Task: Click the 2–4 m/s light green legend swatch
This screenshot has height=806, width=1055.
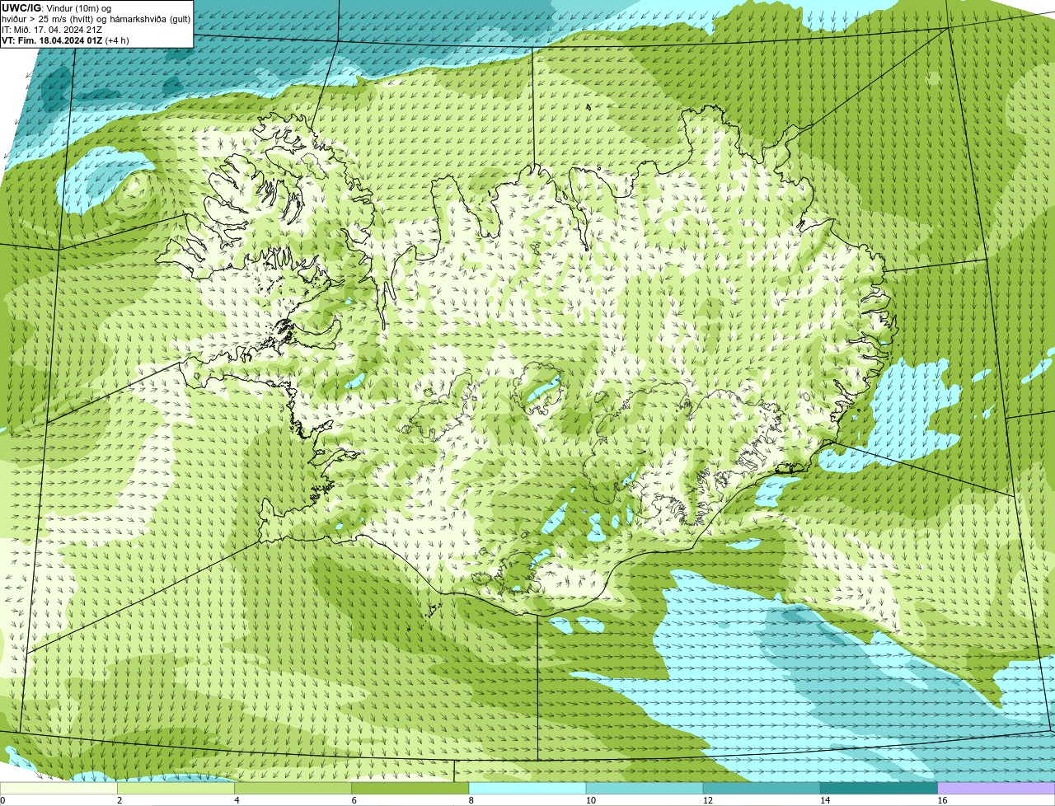Action: click(176, 789)
